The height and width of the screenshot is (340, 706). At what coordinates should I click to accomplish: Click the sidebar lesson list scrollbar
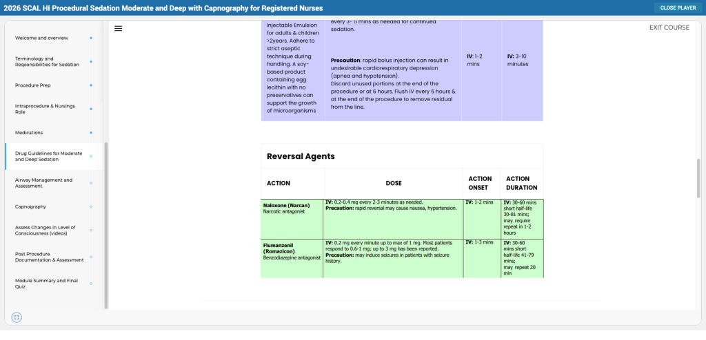(106, 225)
